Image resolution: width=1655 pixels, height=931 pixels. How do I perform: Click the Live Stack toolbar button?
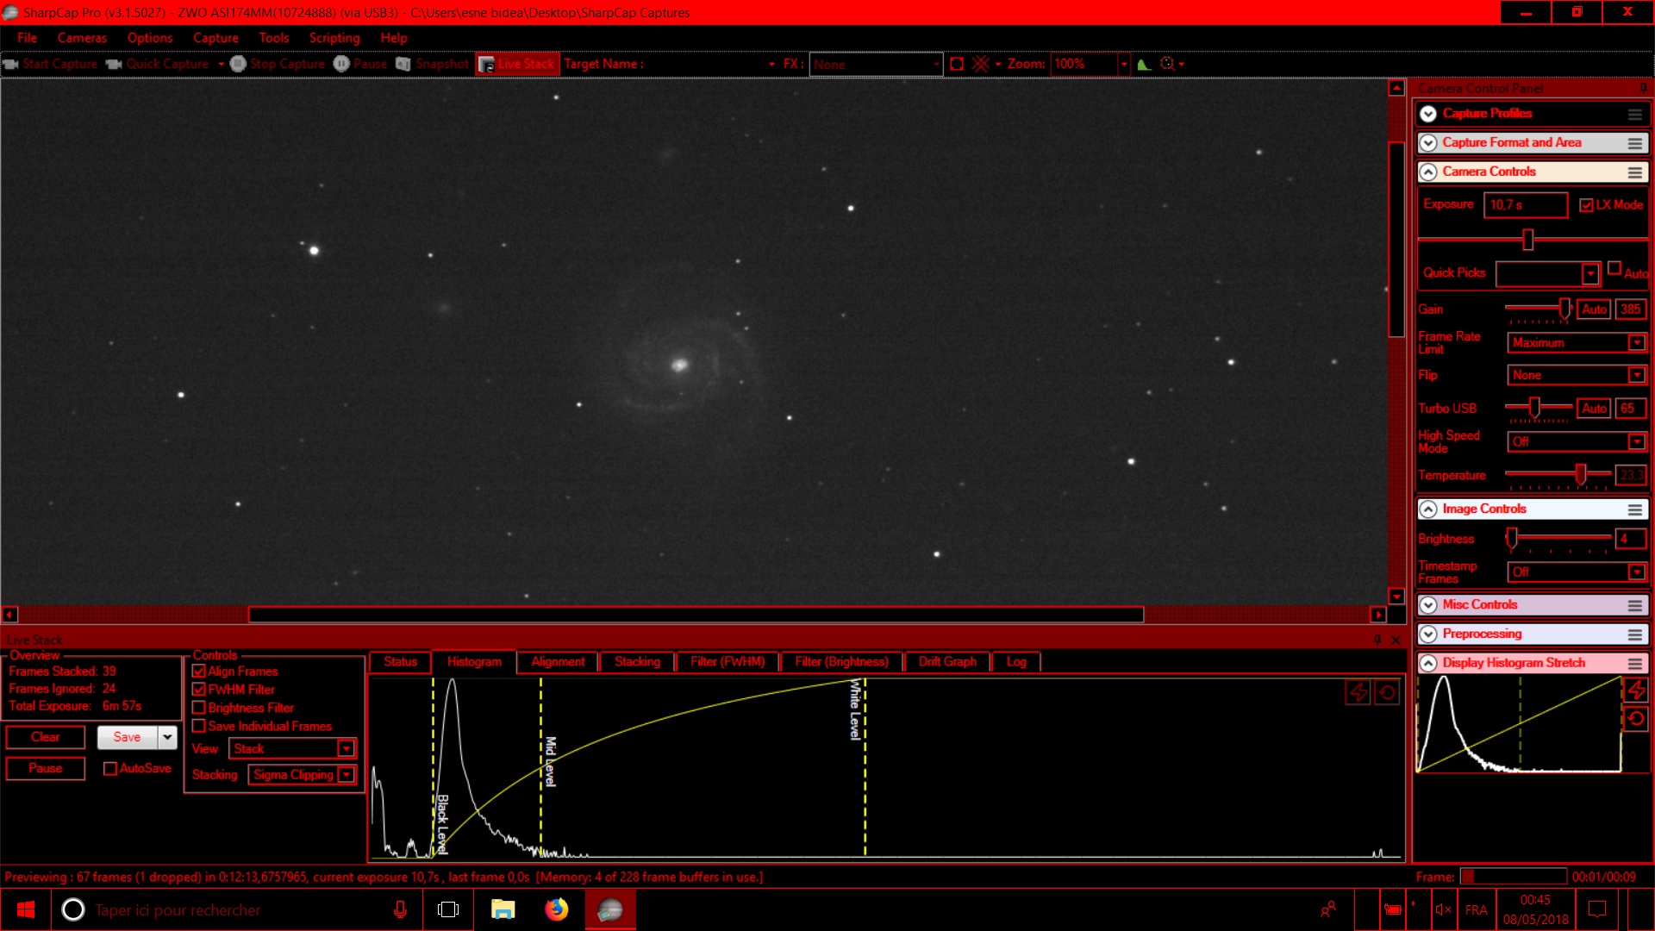click(x=517, y=64)
